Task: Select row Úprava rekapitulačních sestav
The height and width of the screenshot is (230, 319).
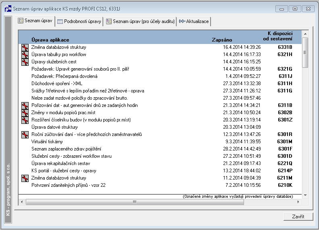Action: click(160, 163)
